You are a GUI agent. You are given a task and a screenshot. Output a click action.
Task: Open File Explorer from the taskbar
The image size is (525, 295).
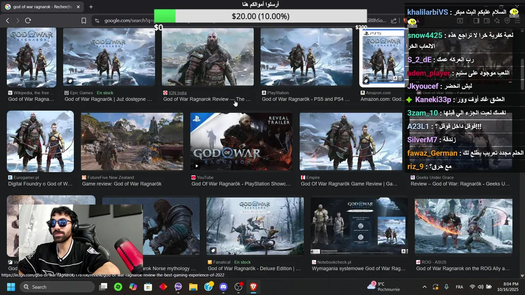193,287
